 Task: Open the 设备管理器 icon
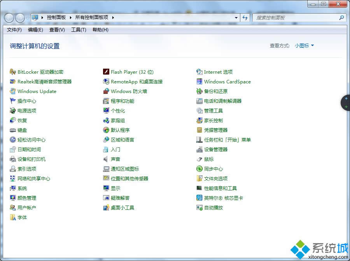pos(199,149)
